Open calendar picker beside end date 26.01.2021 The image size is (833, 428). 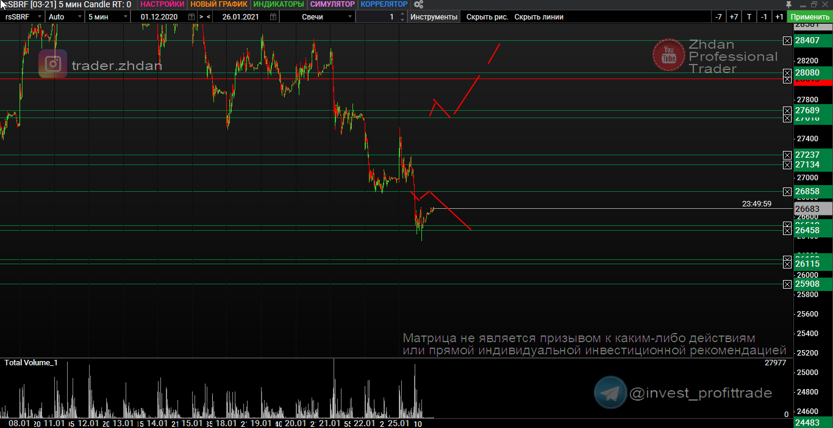pos(273,17)
